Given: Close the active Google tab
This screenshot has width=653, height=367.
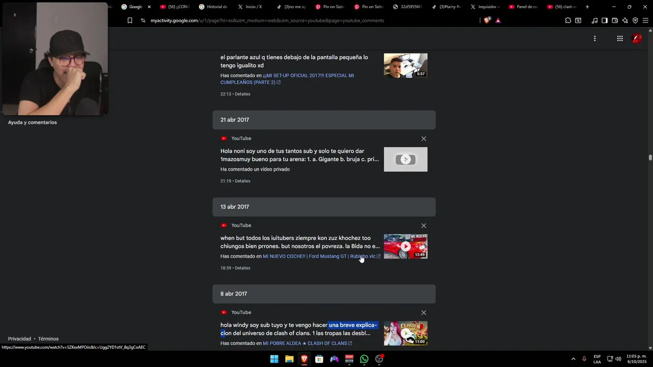Looking at the screenshot, I should pos(149,7).
